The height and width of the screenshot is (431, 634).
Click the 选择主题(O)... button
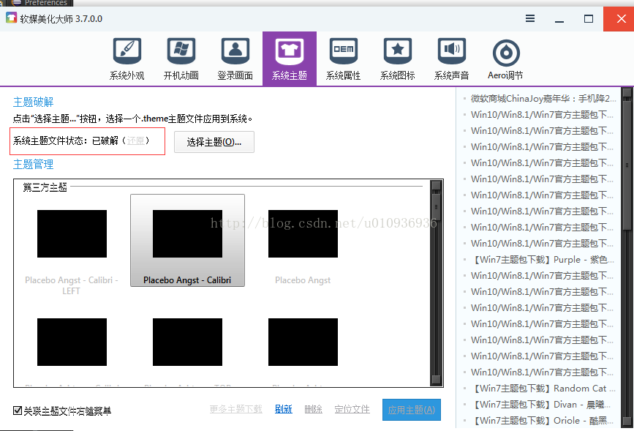click(214, 142)
